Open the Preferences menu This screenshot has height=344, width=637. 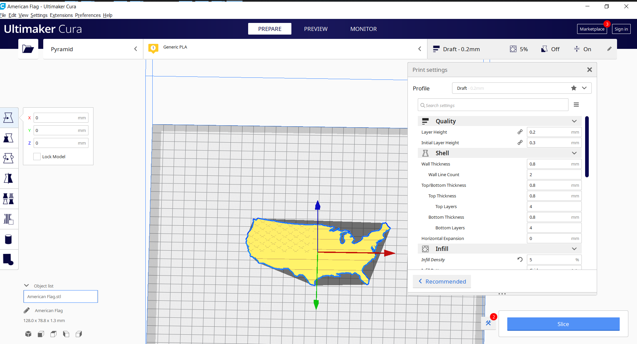(x=88, y=15)
